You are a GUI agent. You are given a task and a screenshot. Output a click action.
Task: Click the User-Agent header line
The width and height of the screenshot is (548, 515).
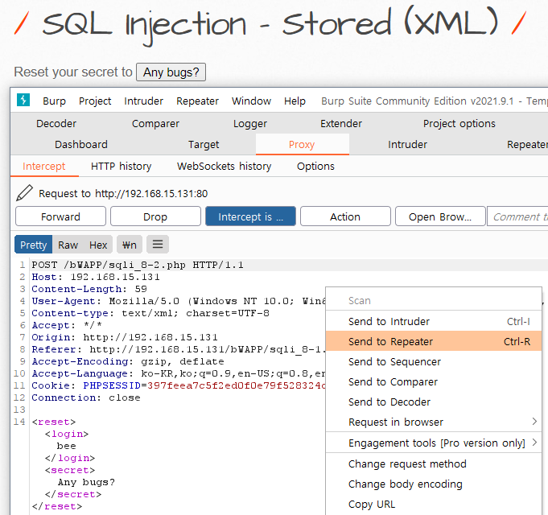pos(178,301)
